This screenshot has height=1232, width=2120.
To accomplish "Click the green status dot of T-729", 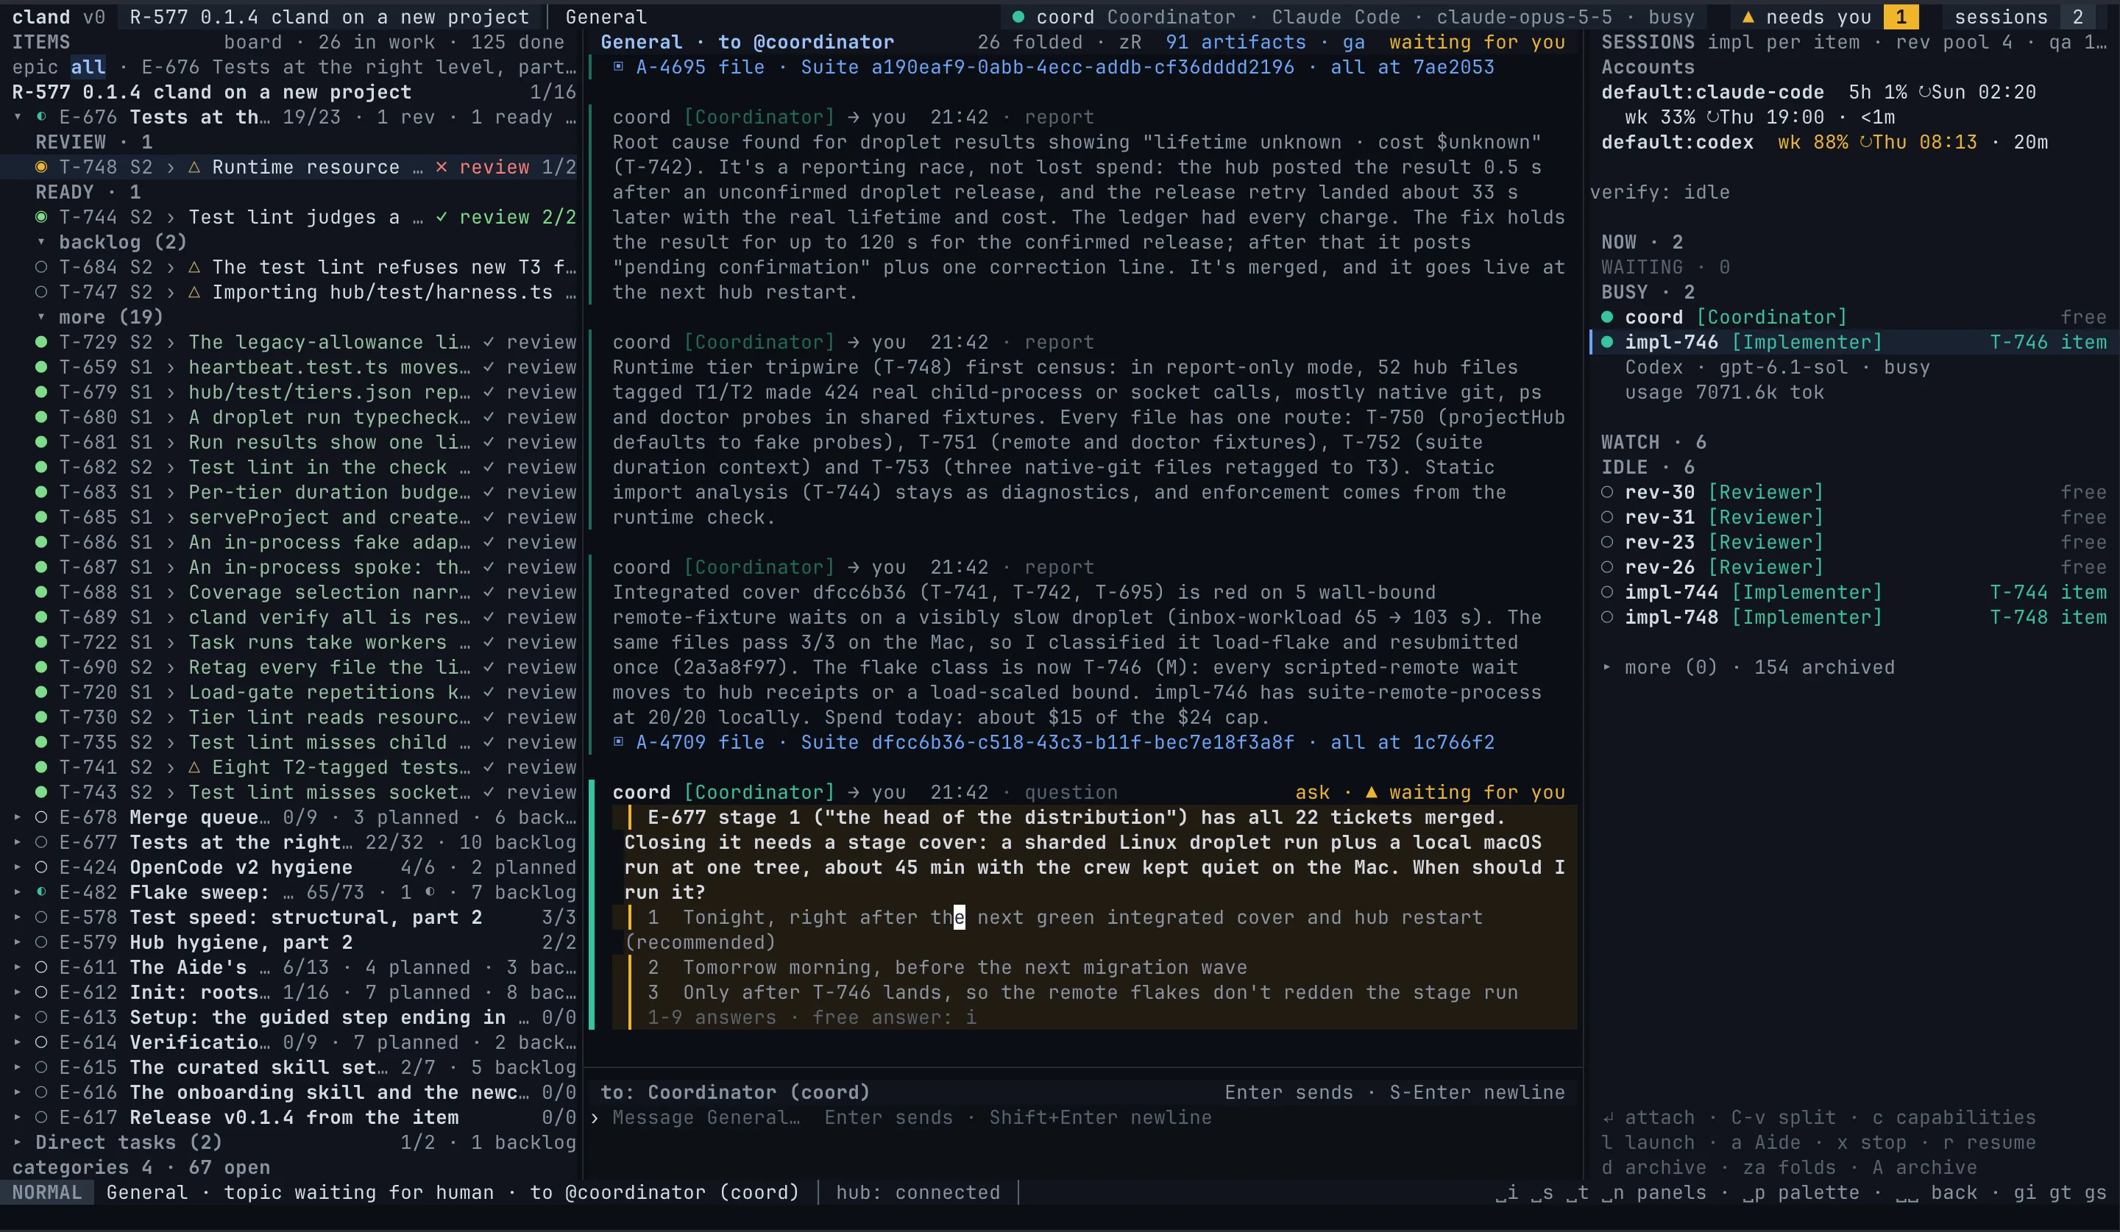I will pyautogui.click(x=40, y=342).
